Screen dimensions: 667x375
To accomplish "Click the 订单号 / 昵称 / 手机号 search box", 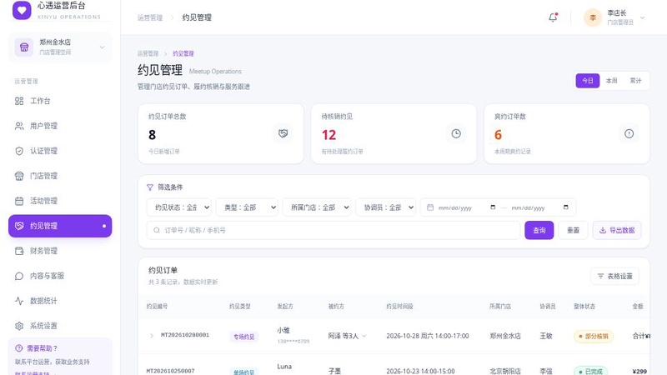I will coord(333,231).
